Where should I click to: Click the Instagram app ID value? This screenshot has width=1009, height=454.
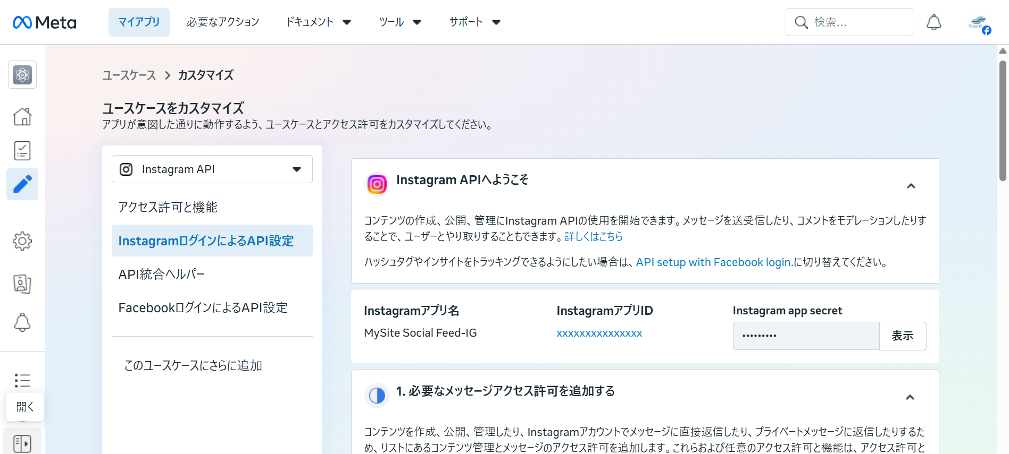(599, 333)
